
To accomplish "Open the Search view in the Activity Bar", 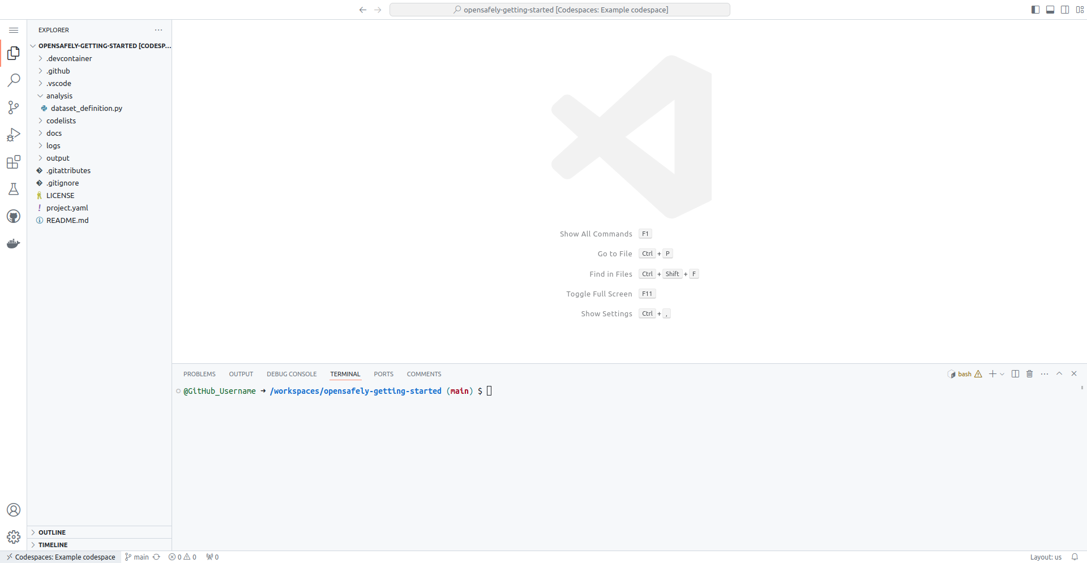I will coord(14,80).
